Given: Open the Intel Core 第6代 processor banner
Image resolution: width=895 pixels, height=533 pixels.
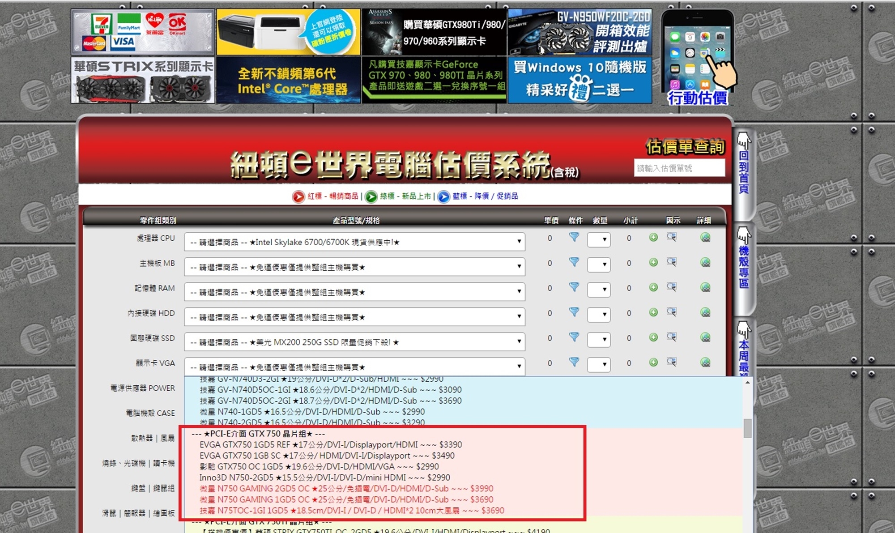Looking at the screenshot, I should point(289,80).
